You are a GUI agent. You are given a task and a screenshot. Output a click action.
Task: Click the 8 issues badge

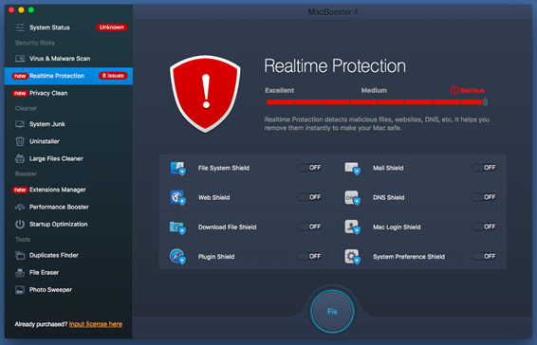pos(113,76)
